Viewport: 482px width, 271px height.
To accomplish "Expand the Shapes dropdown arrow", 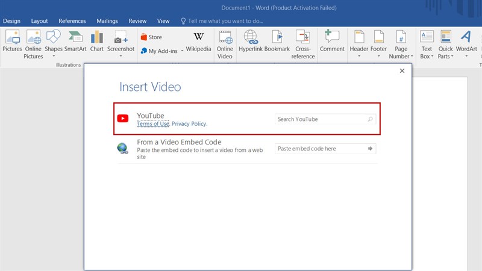I will pyautogui.click(x=54, y=56).
